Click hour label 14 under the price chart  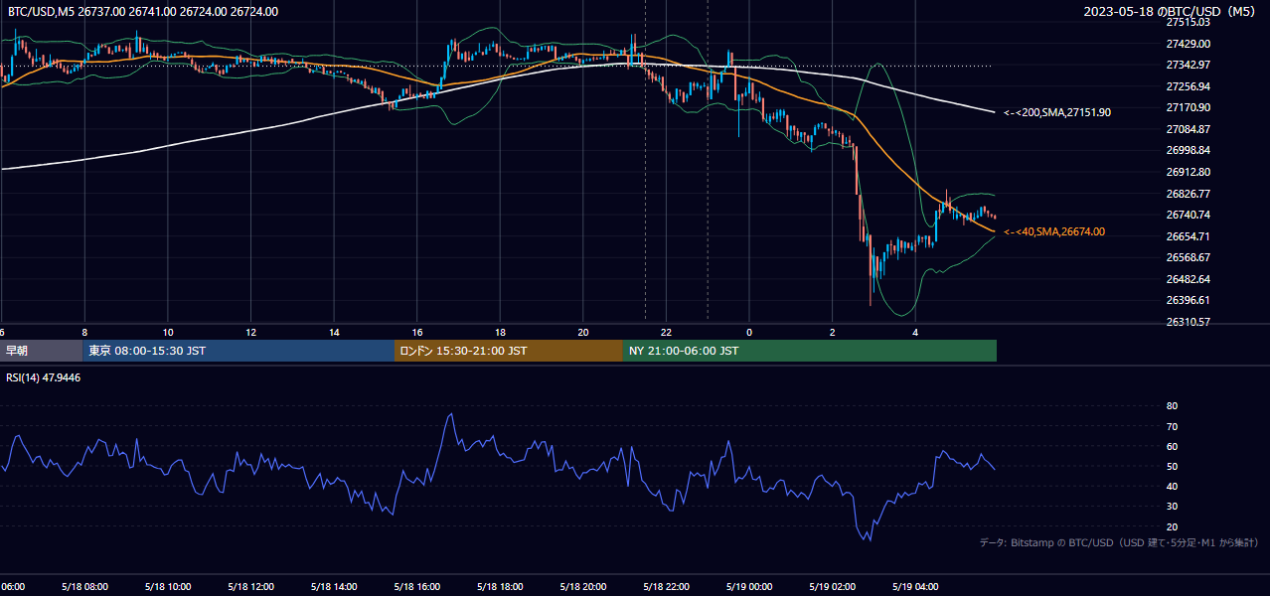[334, 332]
